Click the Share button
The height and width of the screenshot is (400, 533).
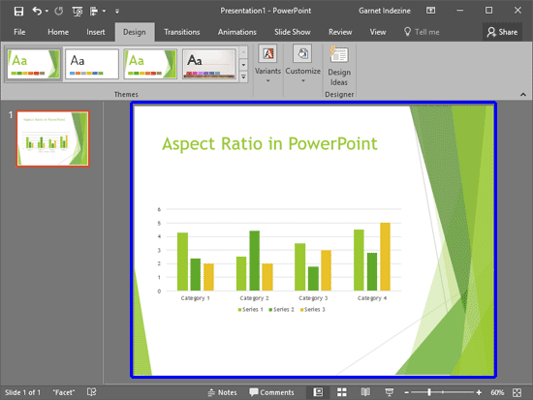coord(502,32)
